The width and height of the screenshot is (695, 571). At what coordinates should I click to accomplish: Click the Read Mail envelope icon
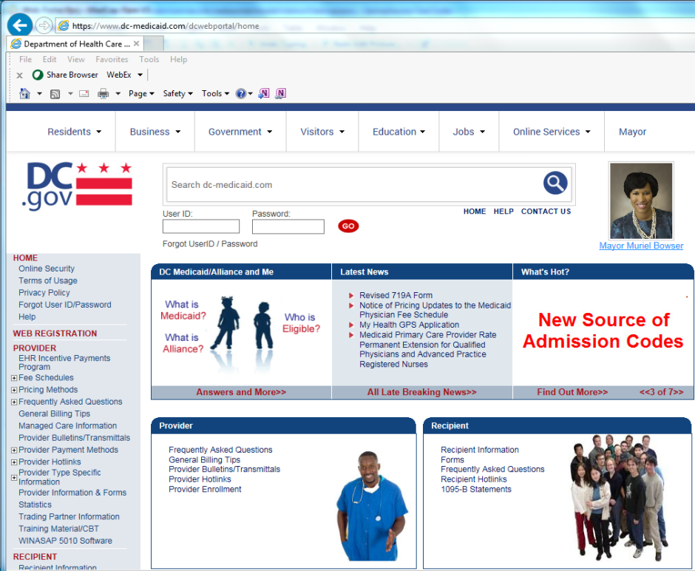(x=84, y=94)
